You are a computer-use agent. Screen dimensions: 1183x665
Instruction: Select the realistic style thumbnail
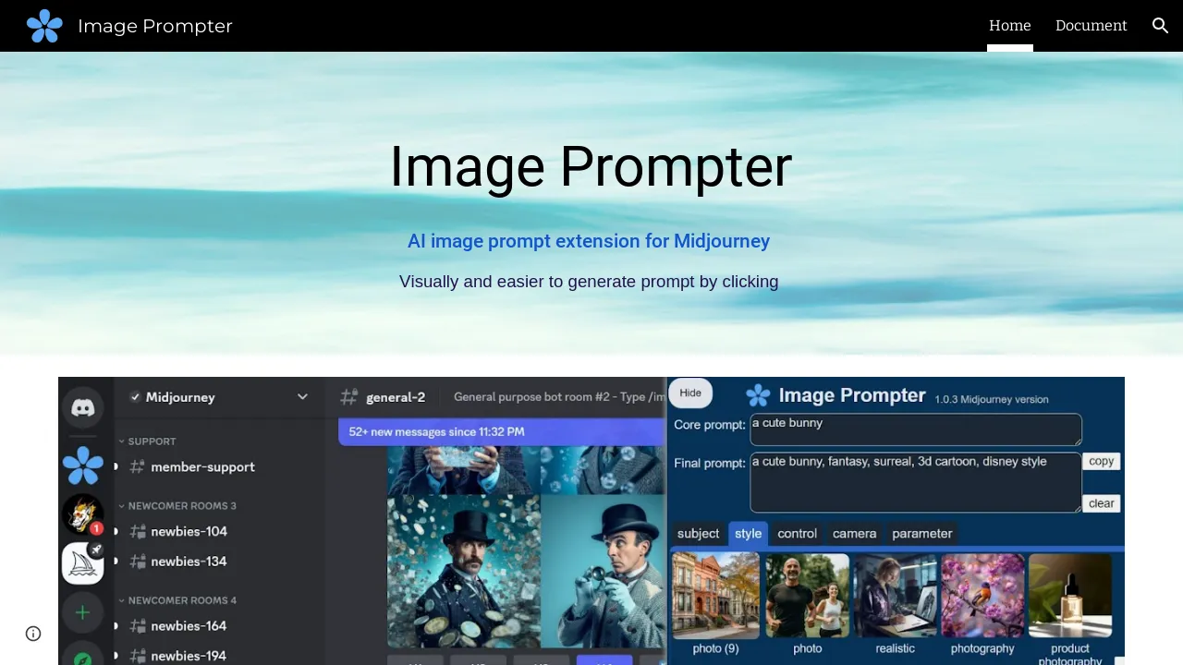(x=895, y=596)
